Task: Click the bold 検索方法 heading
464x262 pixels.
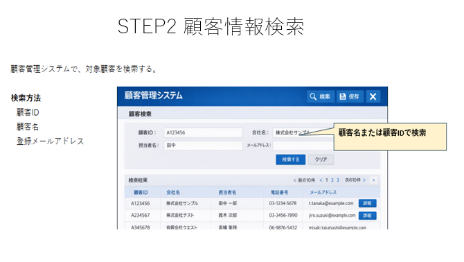Action: (x=26, y=98)
